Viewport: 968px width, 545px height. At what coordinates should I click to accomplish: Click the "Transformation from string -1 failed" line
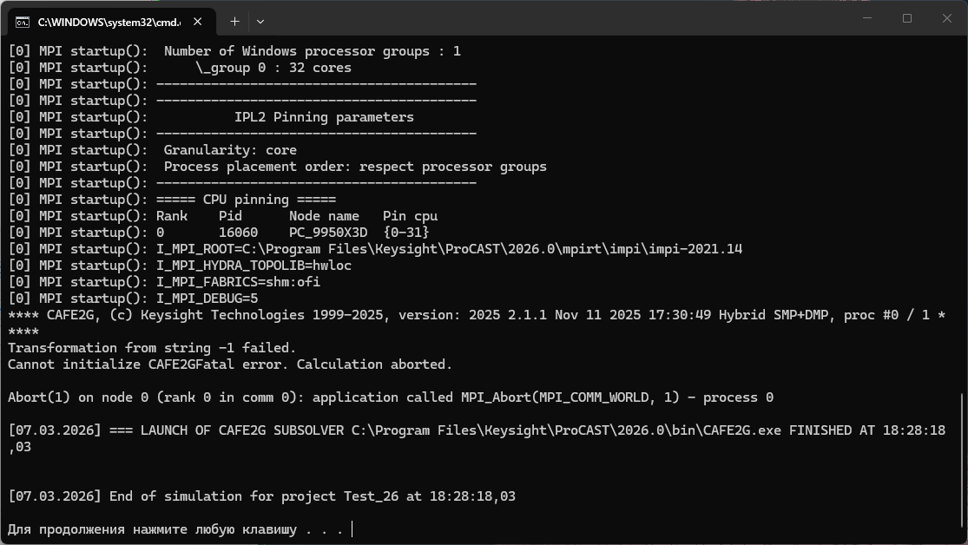tap(152, 348)
